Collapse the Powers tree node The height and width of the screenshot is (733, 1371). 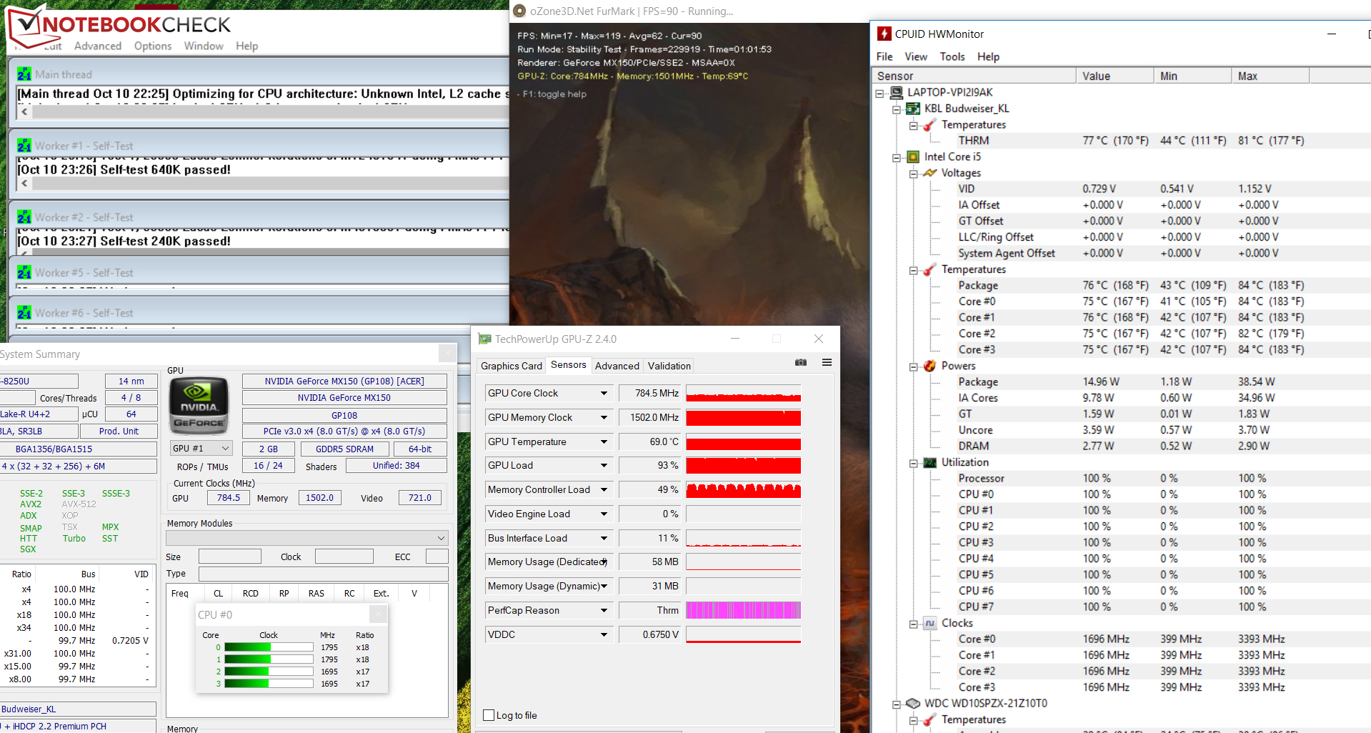[913, 366]
